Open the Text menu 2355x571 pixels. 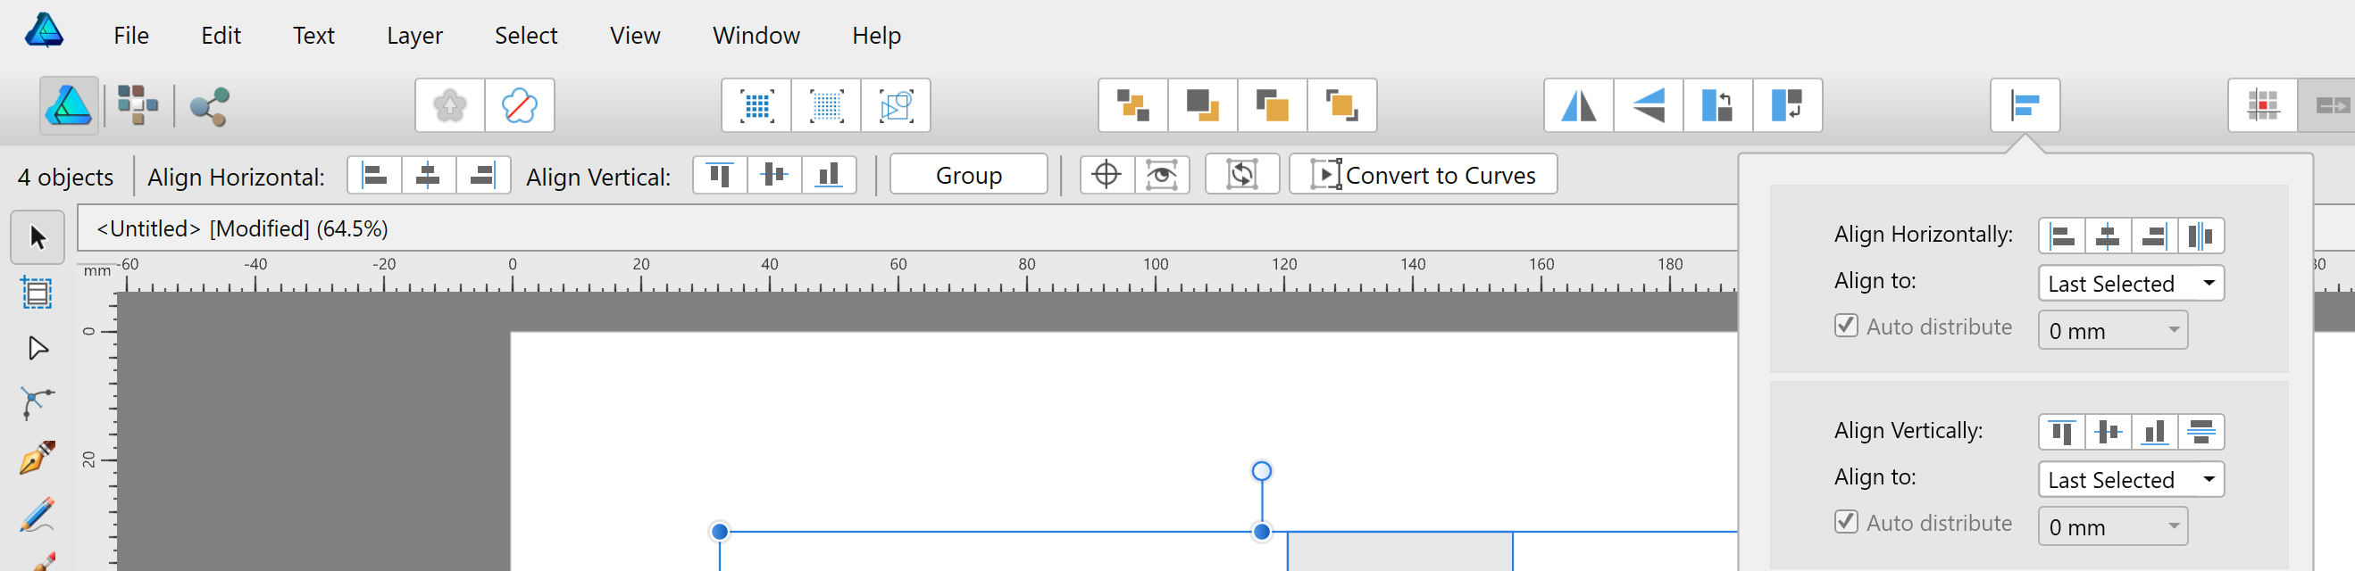(313, 36)
